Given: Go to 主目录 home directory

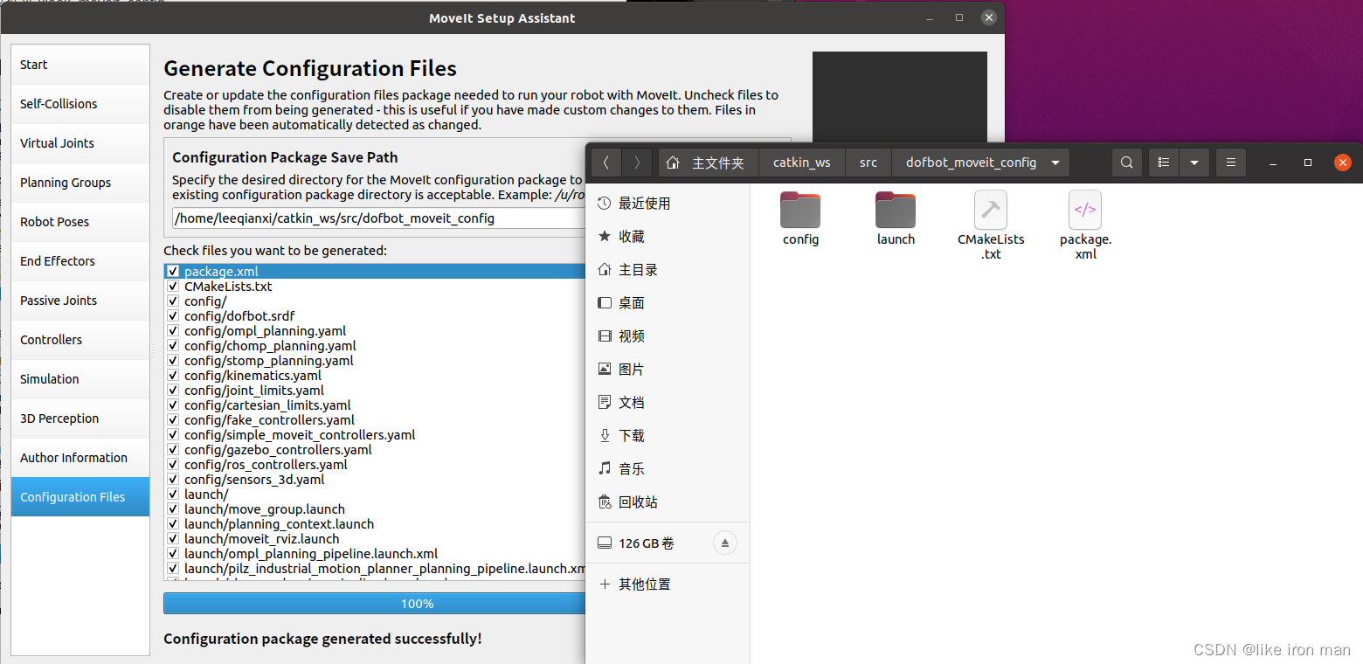Looking at the screenshot, I should [668, 270].
